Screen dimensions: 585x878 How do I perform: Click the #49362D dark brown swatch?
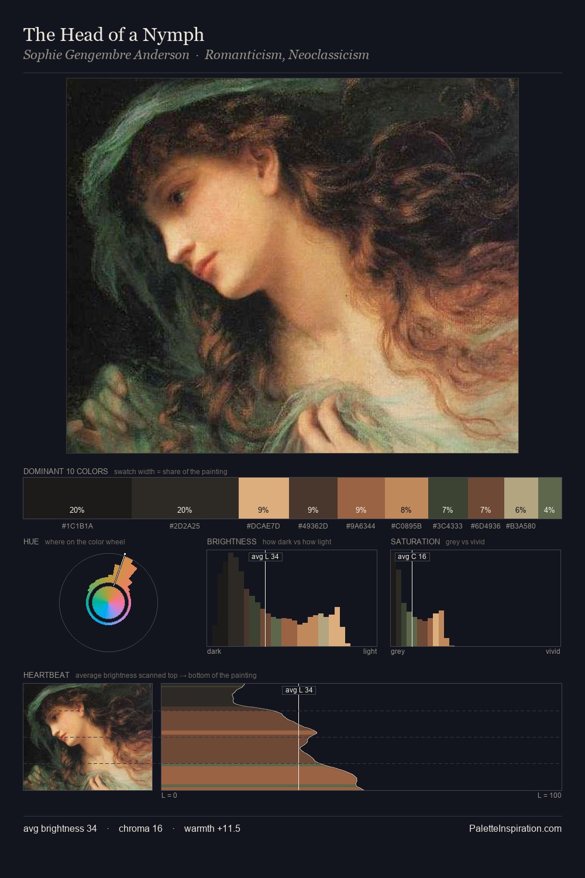point(313,498)
